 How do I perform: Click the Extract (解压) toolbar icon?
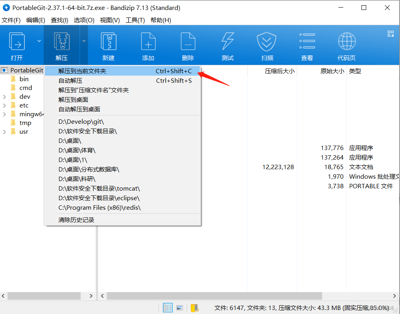coord(62,41)
